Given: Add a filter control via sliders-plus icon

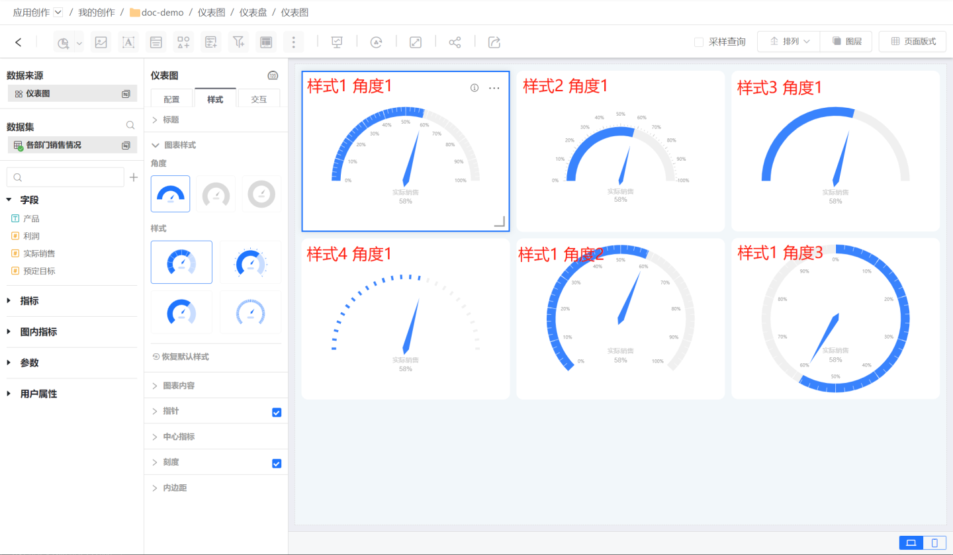Looking at the screenshot, I should (x=211, y=42).
